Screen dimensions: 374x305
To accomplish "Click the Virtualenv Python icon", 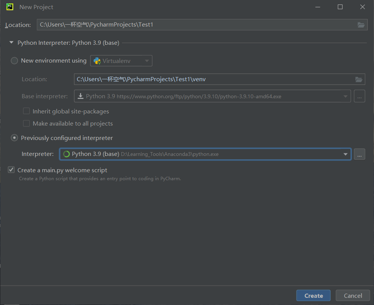I will pos(97,61).
